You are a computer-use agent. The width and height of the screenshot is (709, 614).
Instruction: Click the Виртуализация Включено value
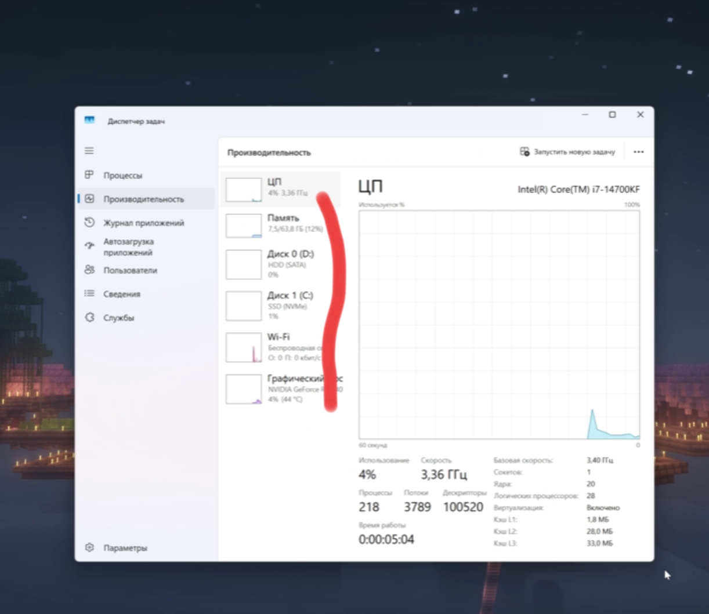[x=603, y=507]
